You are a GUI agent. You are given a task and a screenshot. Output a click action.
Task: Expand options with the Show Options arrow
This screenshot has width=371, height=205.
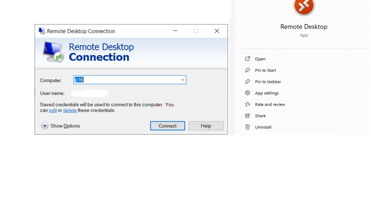point(44,126)
